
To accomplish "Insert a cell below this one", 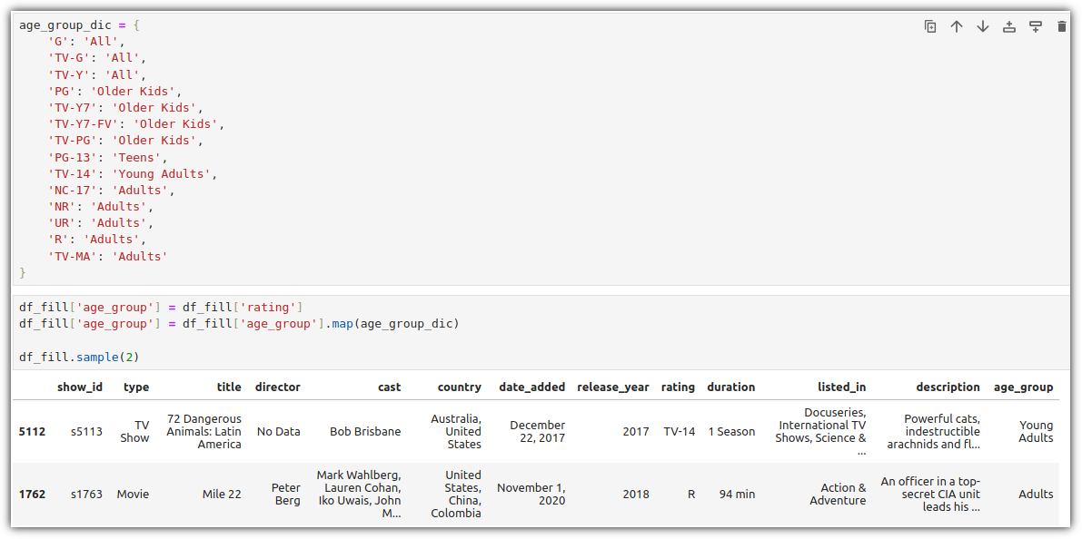I will point(1035,27).
